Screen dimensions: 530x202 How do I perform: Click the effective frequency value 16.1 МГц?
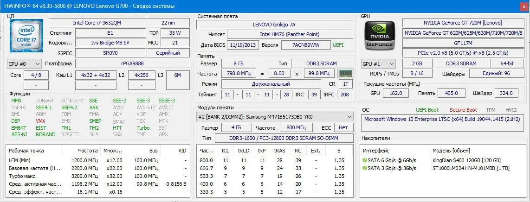(87, 192)
